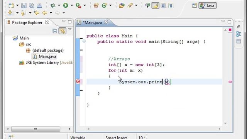247x139 pixels.
Task: Open the New Java Class dropdown arrow
Action: coord(110,5)
